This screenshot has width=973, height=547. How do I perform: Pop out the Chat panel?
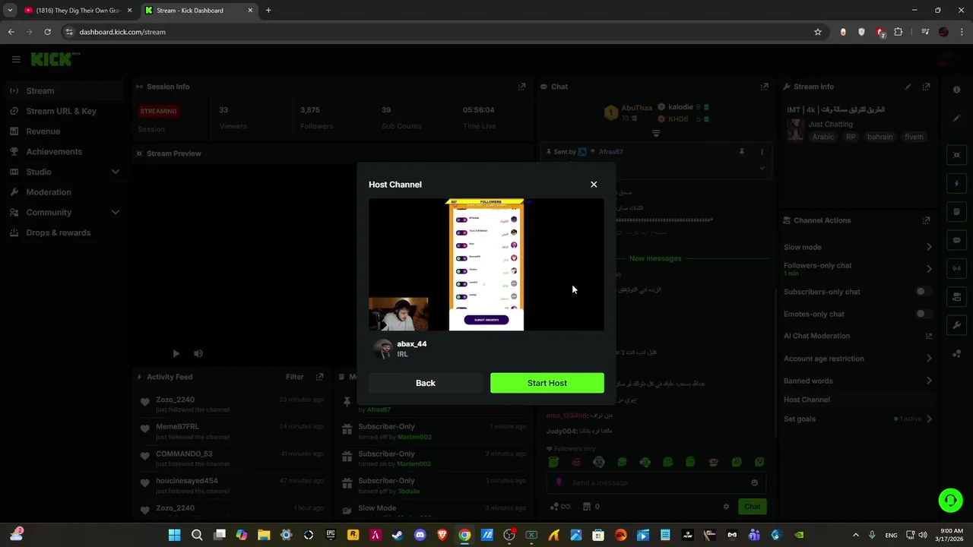point(765,87)
